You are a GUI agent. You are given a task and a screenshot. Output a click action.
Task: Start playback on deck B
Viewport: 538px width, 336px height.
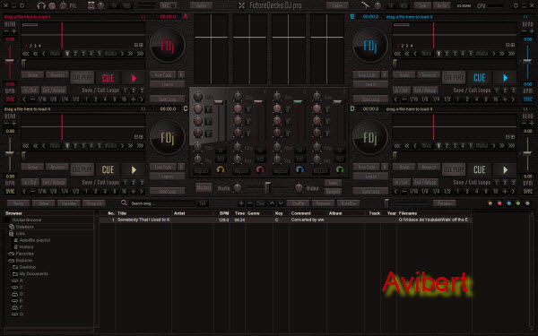[505, 78]
